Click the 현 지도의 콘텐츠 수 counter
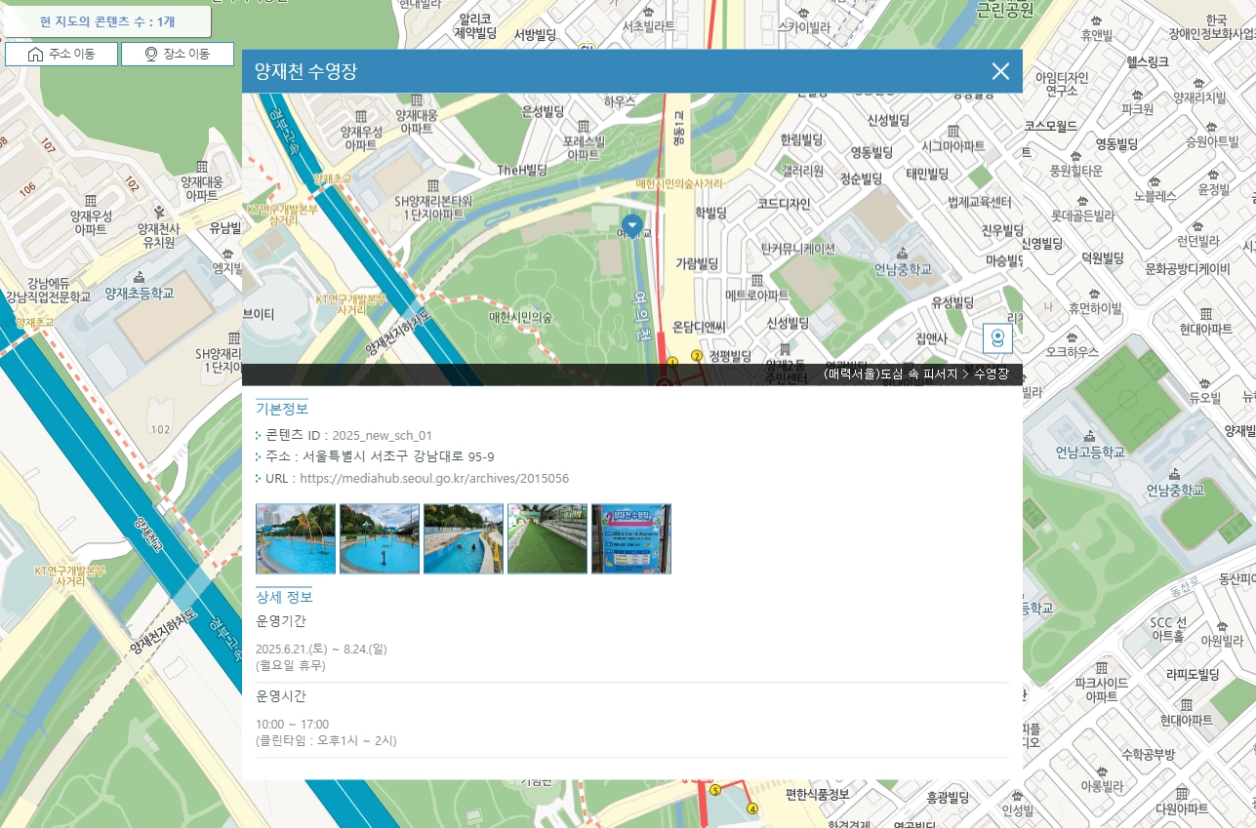The image size is (1256, 828). coord(107,21)
